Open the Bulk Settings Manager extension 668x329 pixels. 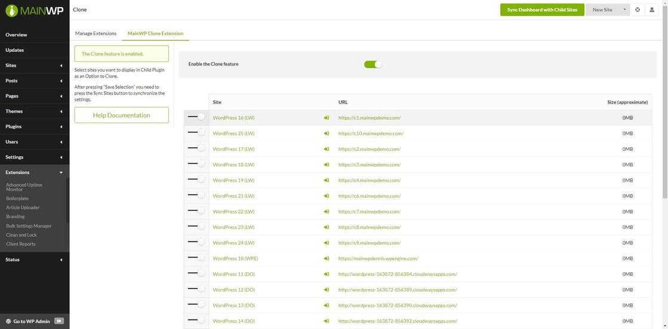coord(29,226)
